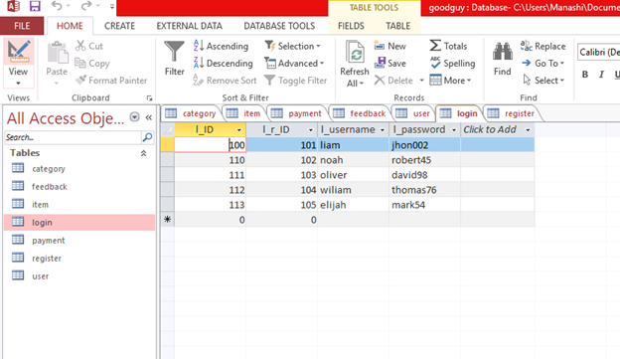Screen dimensions: 620x359
Task: Switch to the feedback document tab
Action: click(360, 113)
